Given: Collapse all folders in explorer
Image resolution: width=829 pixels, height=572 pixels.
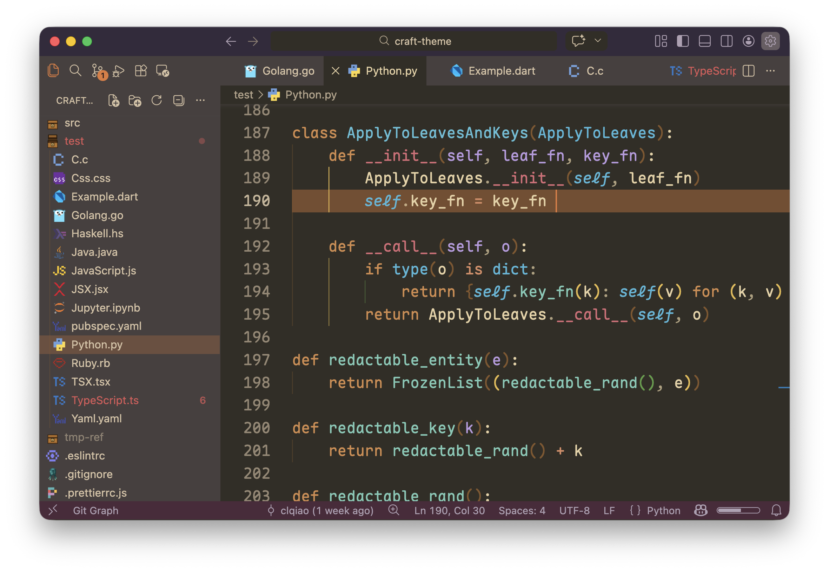Looking at the screenshot, I should 178,100.
